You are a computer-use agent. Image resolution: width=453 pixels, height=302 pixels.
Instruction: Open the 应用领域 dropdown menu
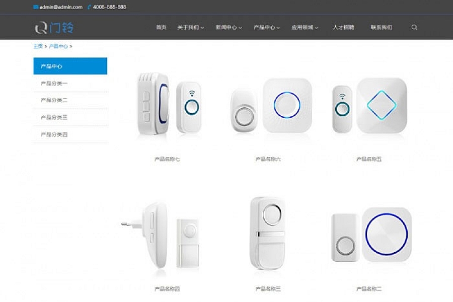click(305, 28)
